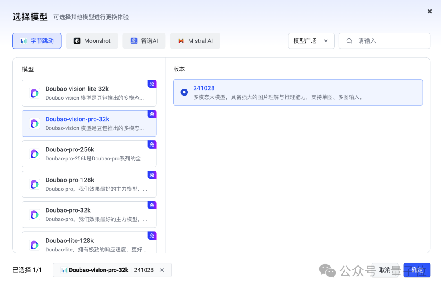Choose the Doubao-vision-lite-32k model card
Screen dimensions: 441x289
(89, 93)
